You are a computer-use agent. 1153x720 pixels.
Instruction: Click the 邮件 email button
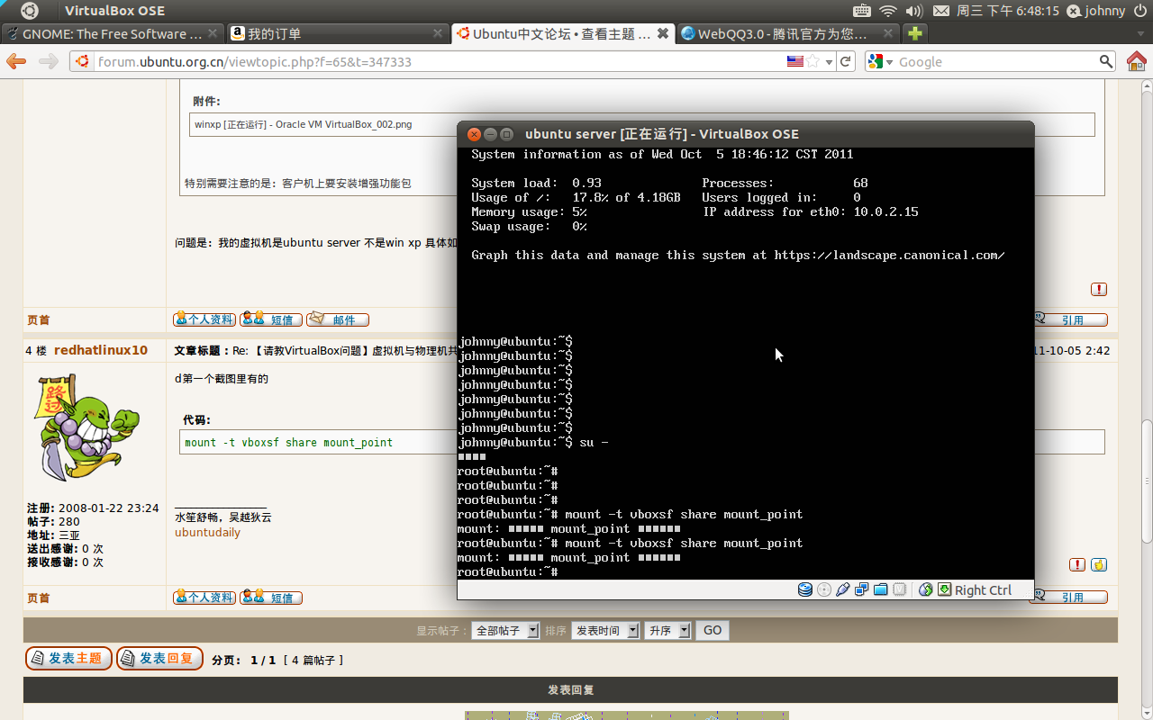coord(338,319)
